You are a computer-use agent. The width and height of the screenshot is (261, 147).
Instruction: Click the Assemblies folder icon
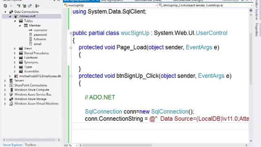[21, 71]
